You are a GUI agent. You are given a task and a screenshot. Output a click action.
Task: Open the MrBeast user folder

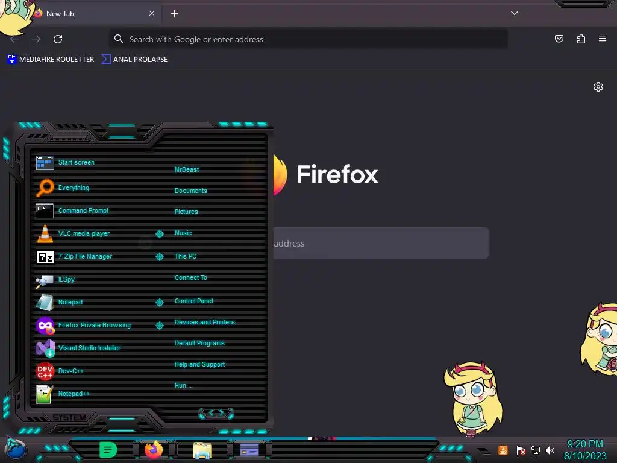[187, 169]
